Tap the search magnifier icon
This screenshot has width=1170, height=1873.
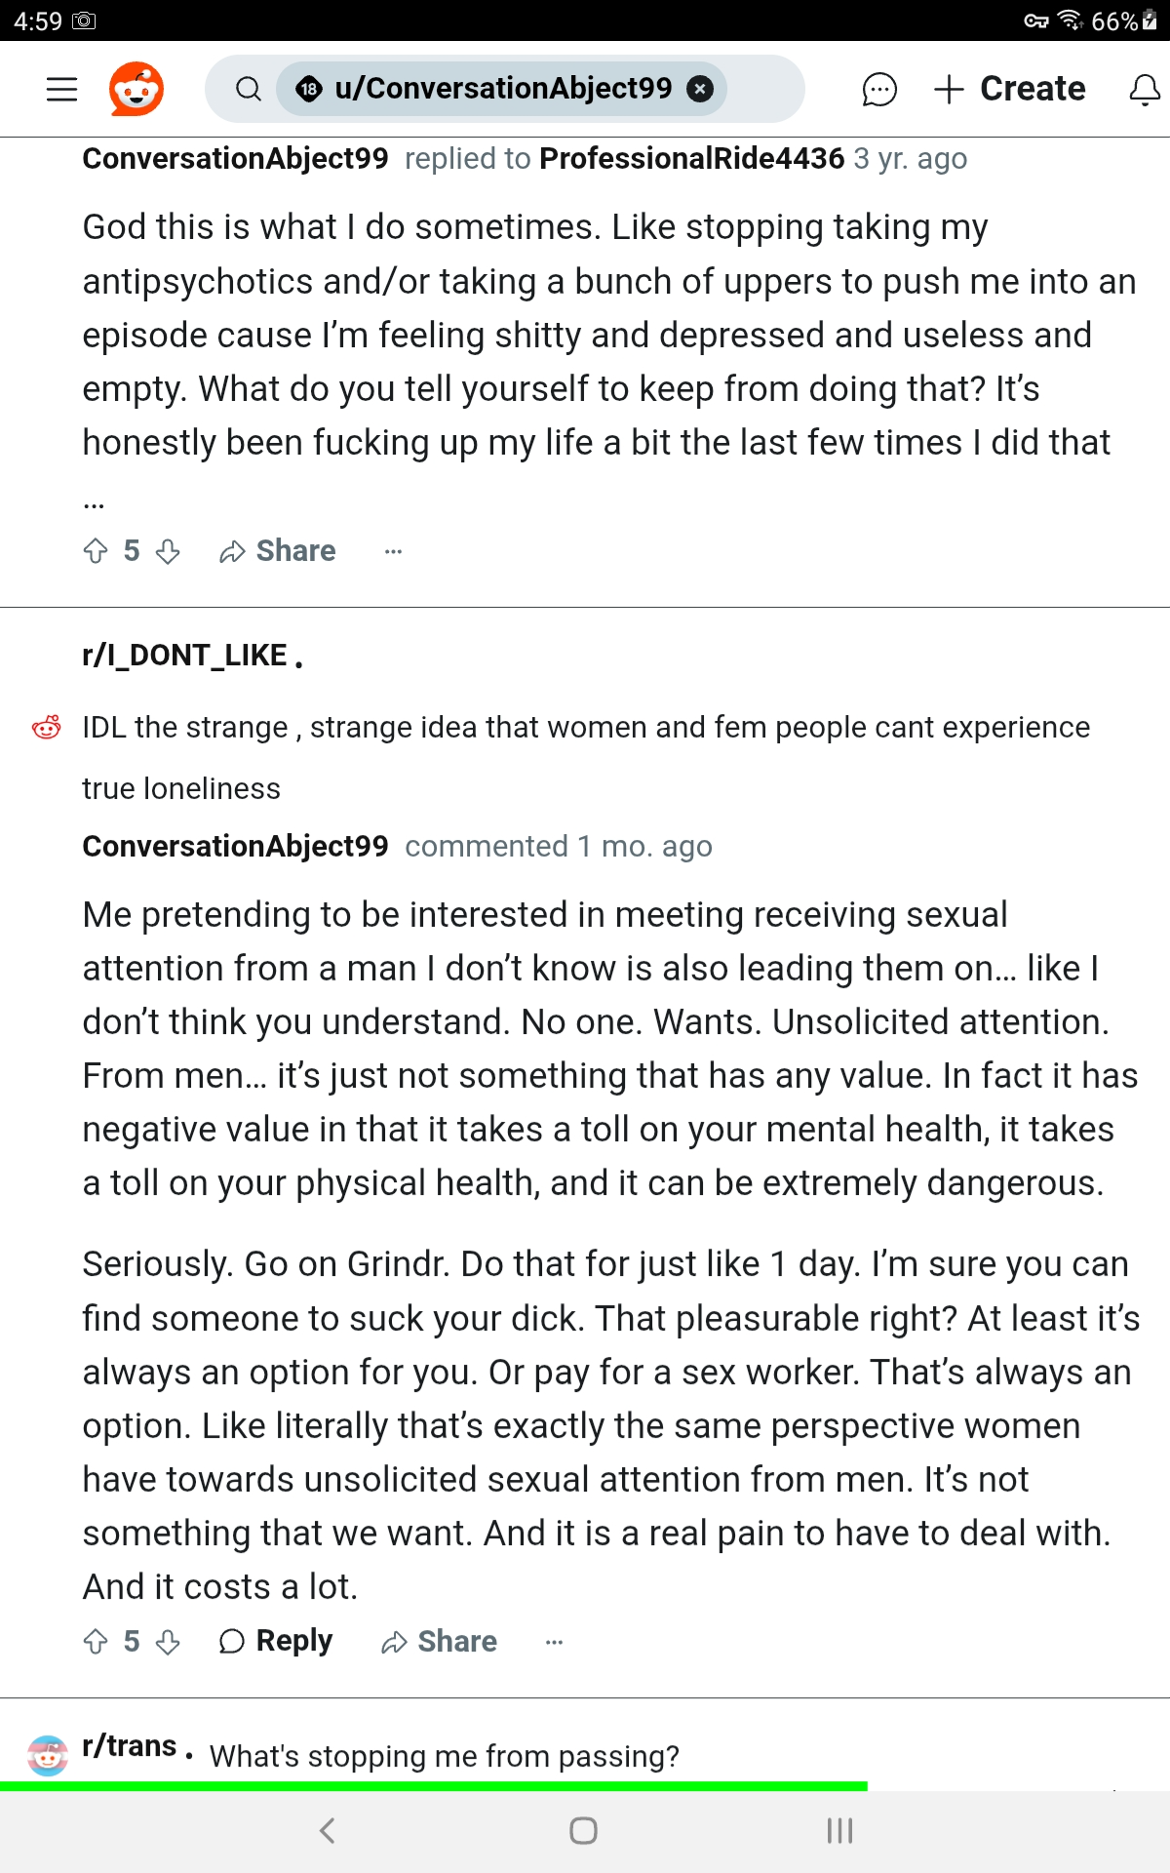(x=249, y=89)
